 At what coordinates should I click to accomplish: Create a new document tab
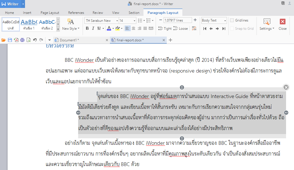click(170, 40)
